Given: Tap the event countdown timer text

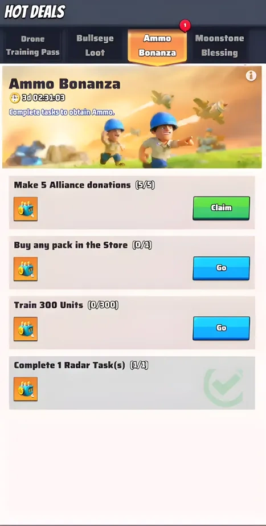Looking at the screenshot, I should coord(43,98).
